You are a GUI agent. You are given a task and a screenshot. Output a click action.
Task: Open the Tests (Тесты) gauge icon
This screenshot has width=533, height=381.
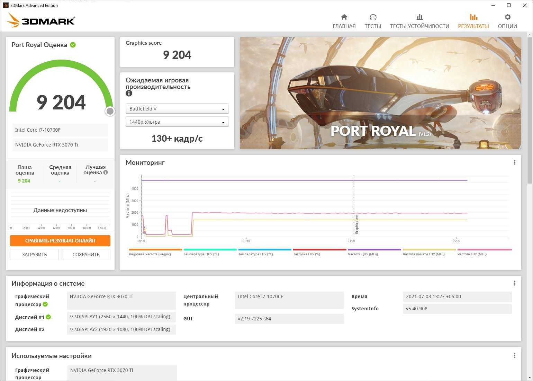373,17
